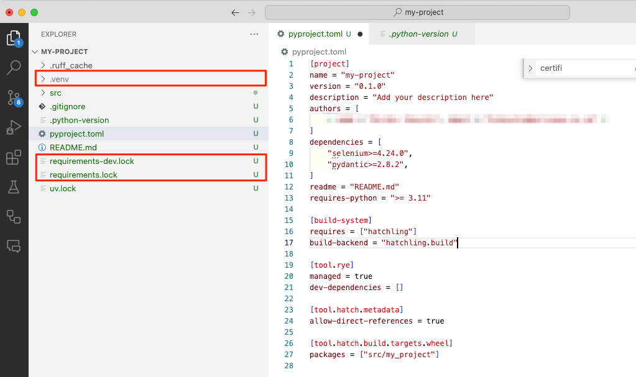Click the references icon above the comments icon

[x=14, y=217]
